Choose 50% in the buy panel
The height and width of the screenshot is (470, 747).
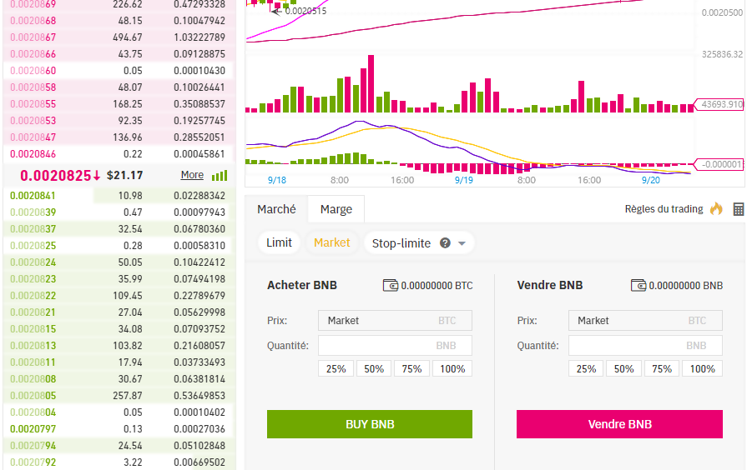[x=374, y=368]
